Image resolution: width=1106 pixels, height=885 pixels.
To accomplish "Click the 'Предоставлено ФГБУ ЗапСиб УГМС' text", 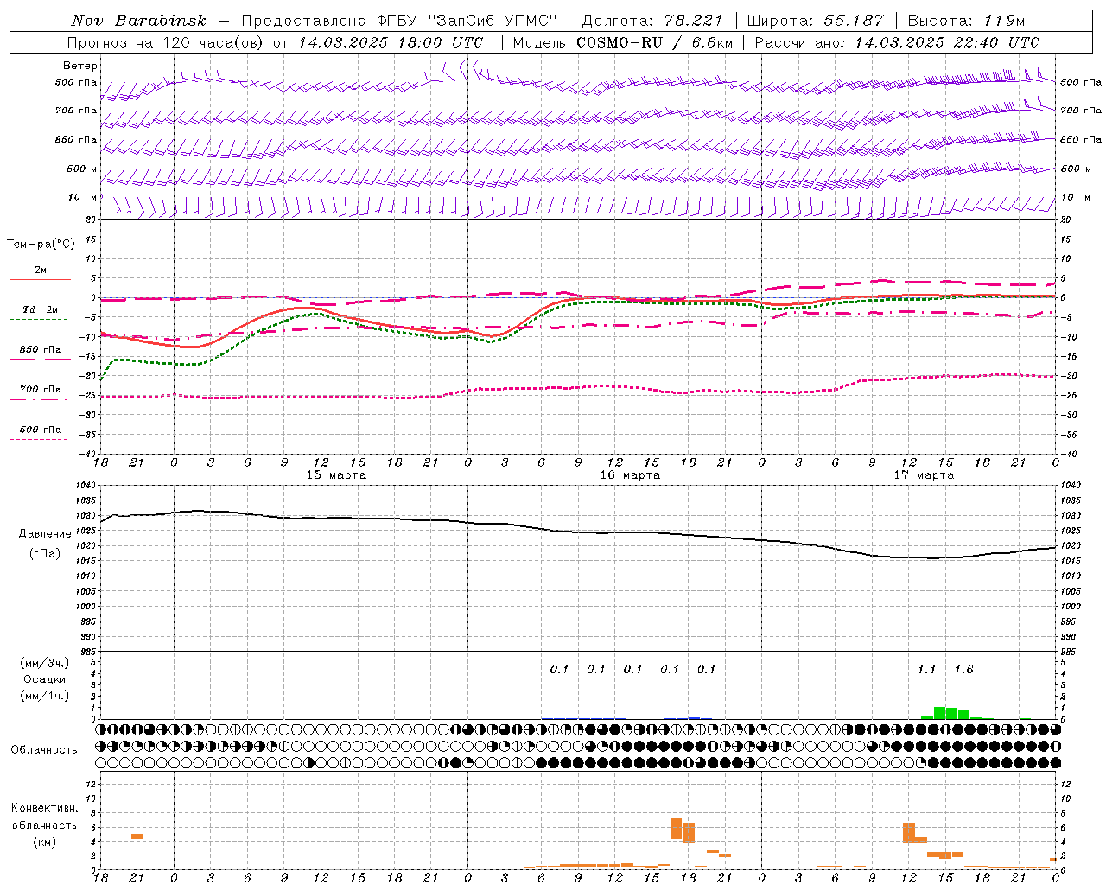I will 400,21.
